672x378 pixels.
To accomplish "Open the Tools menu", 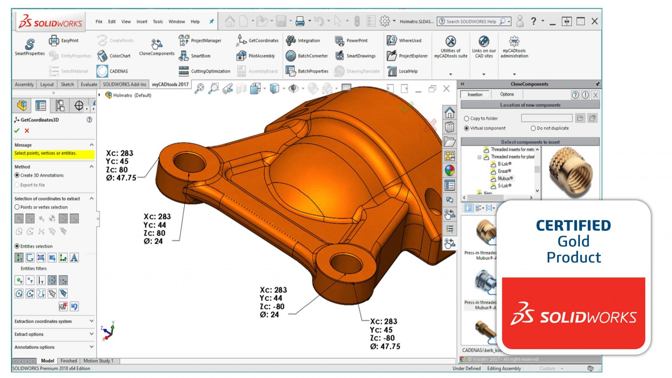I will [x=157, y=22].
